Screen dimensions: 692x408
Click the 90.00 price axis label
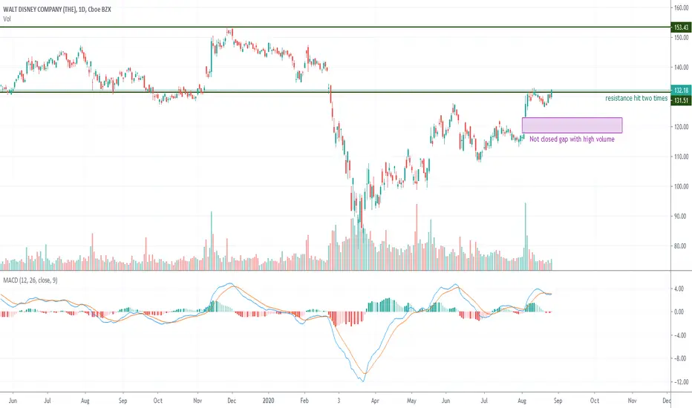682,216
